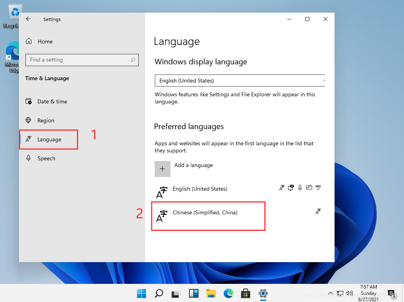Launch Microsoft Edge from the taskbar
This screenshot has width=404, height=302.
coord(228,293)
